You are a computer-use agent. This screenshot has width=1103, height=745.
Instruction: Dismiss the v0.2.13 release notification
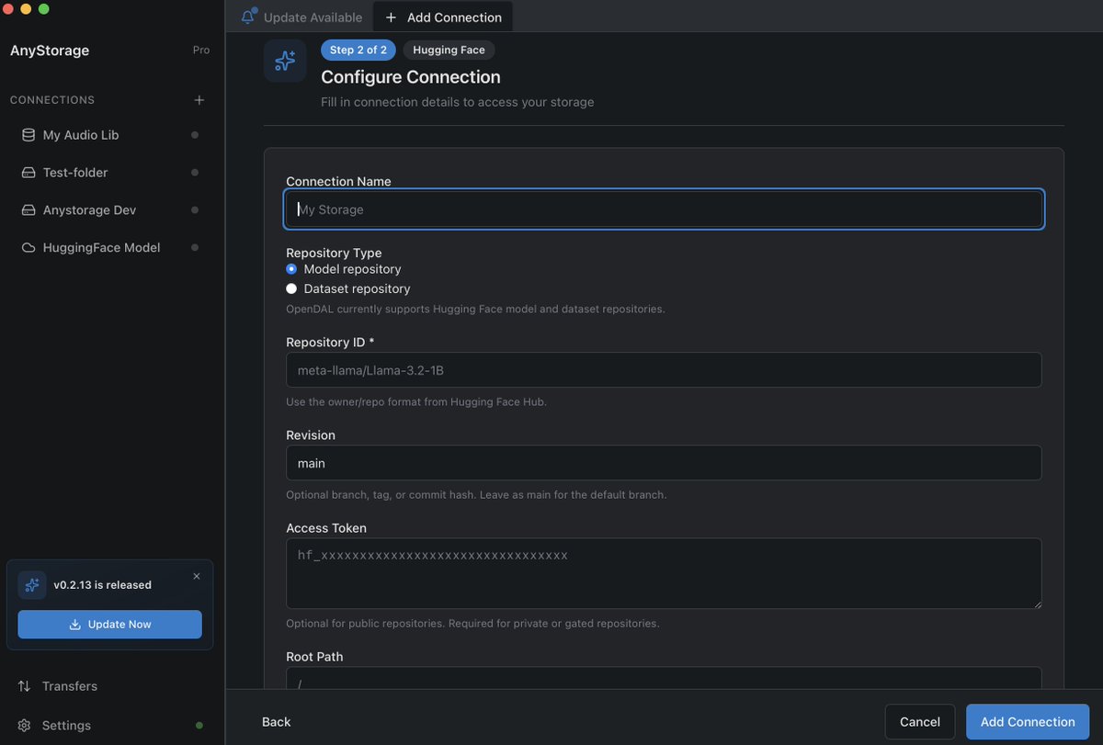tap(197, 576)
